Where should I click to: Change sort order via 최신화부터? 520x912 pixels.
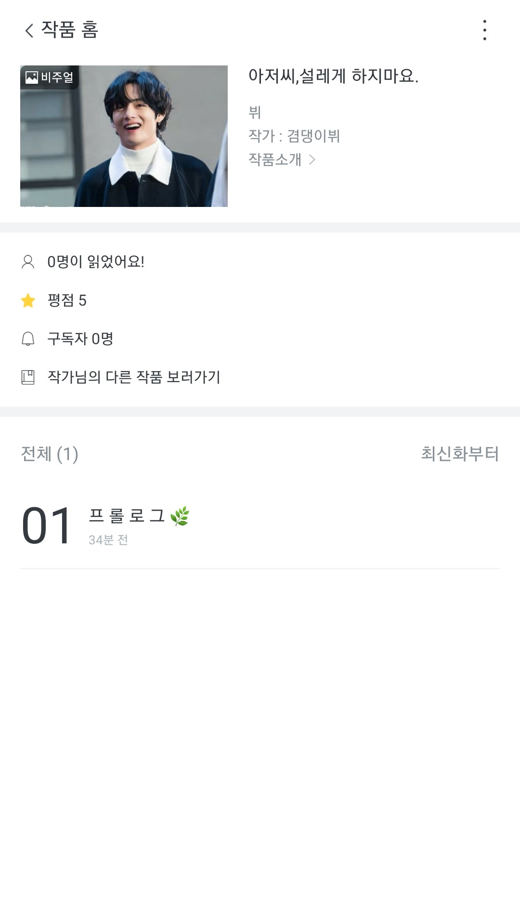(x=460, y=454)
